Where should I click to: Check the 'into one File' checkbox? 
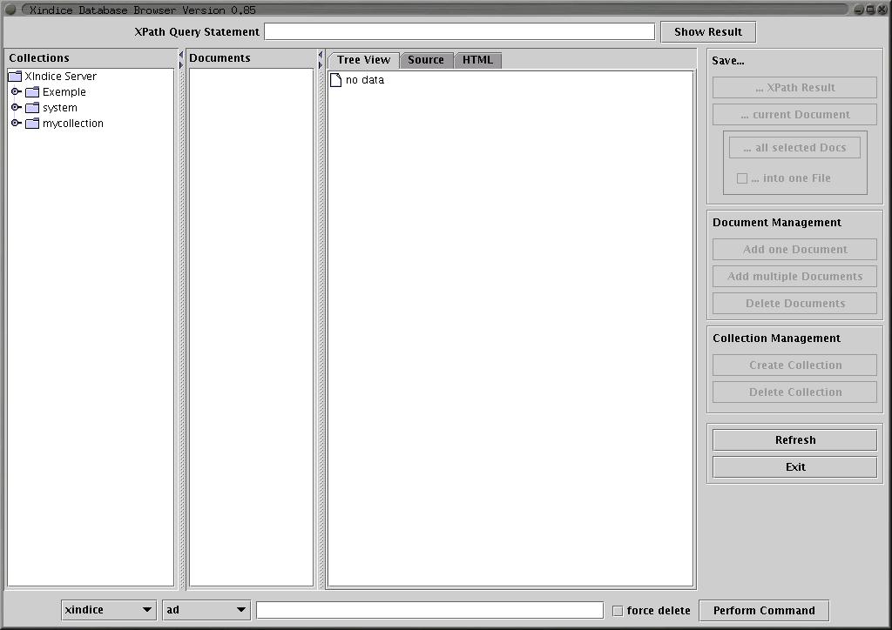click(x=742, y=178)
